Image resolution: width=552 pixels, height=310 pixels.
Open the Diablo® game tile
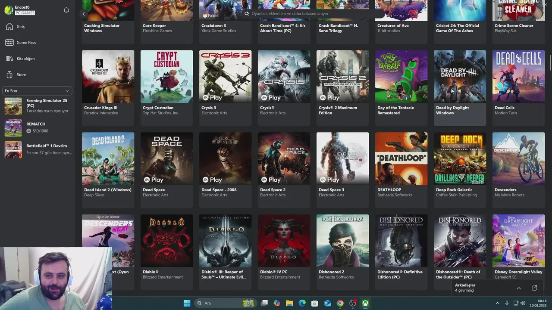pyautogui.click(x=166, y=252)
